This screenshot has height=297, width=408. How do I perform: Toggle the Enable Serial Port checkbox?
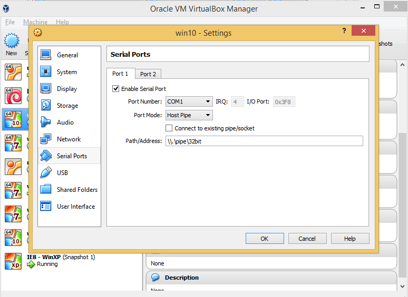115,89
